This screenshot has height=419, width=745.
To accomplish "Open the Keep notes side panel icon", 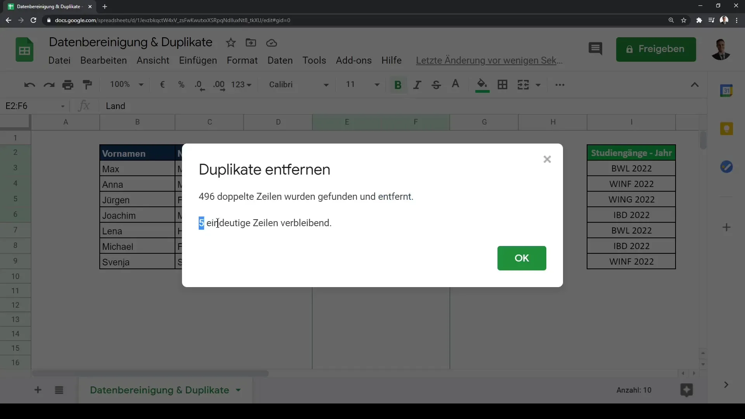I will click(726, 129).
